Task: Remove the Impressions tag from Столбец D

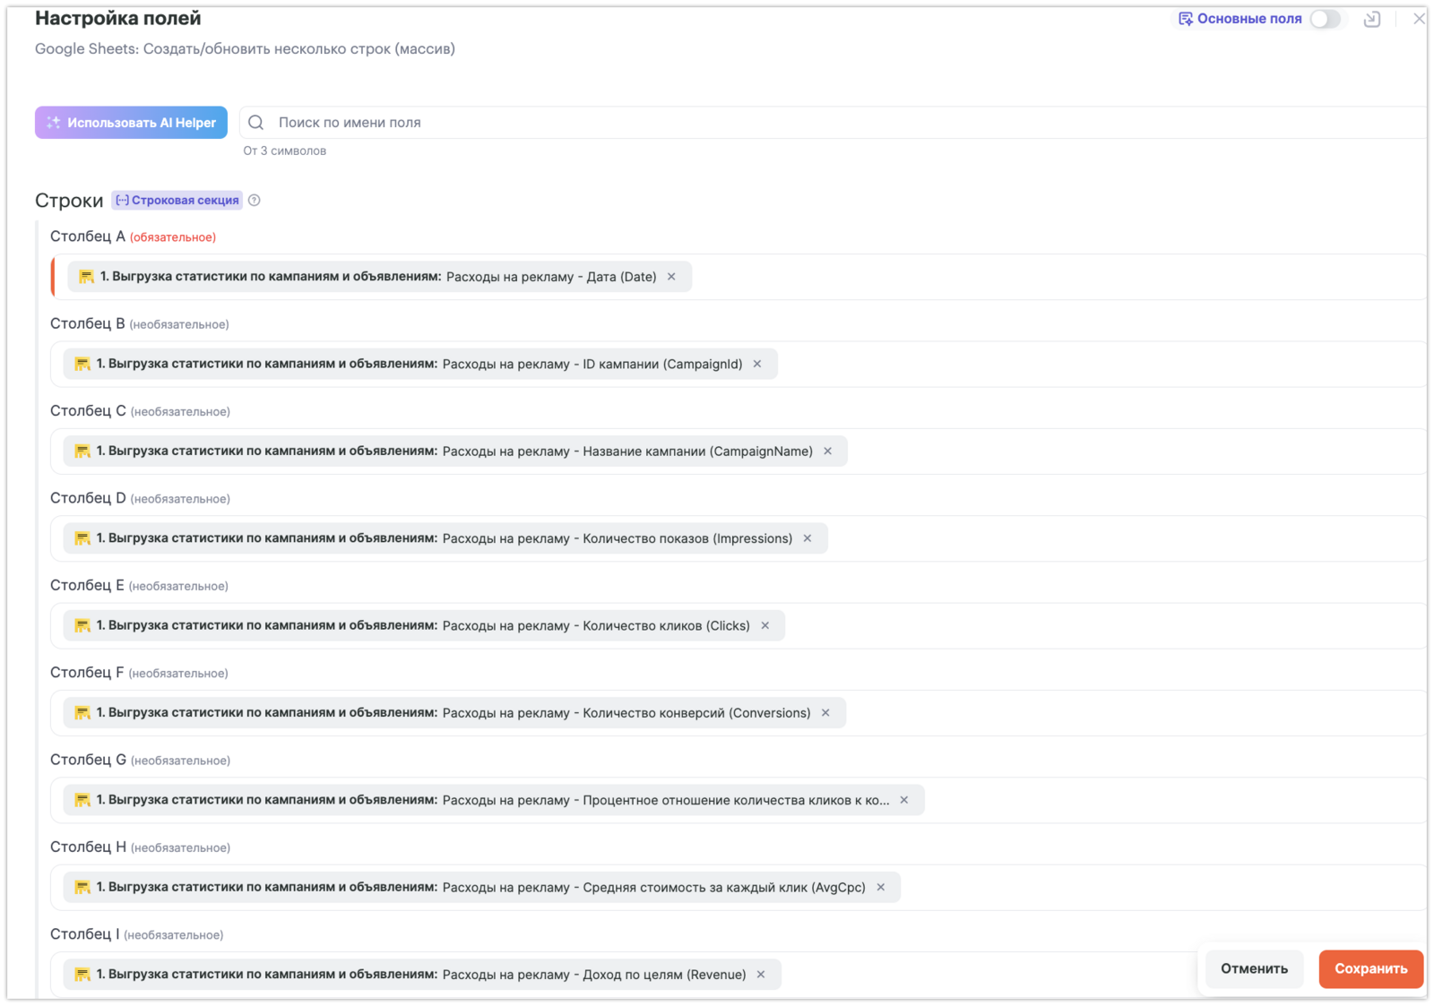Action: 808,538
